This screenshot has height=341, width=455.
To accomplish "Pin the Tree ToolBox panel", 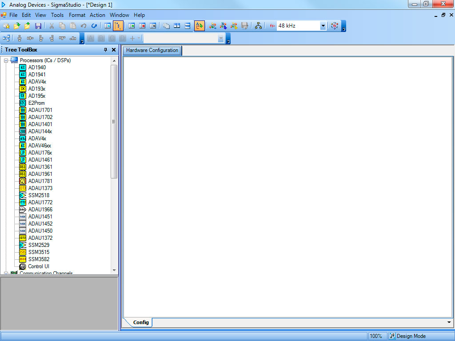I will (106, 50).
